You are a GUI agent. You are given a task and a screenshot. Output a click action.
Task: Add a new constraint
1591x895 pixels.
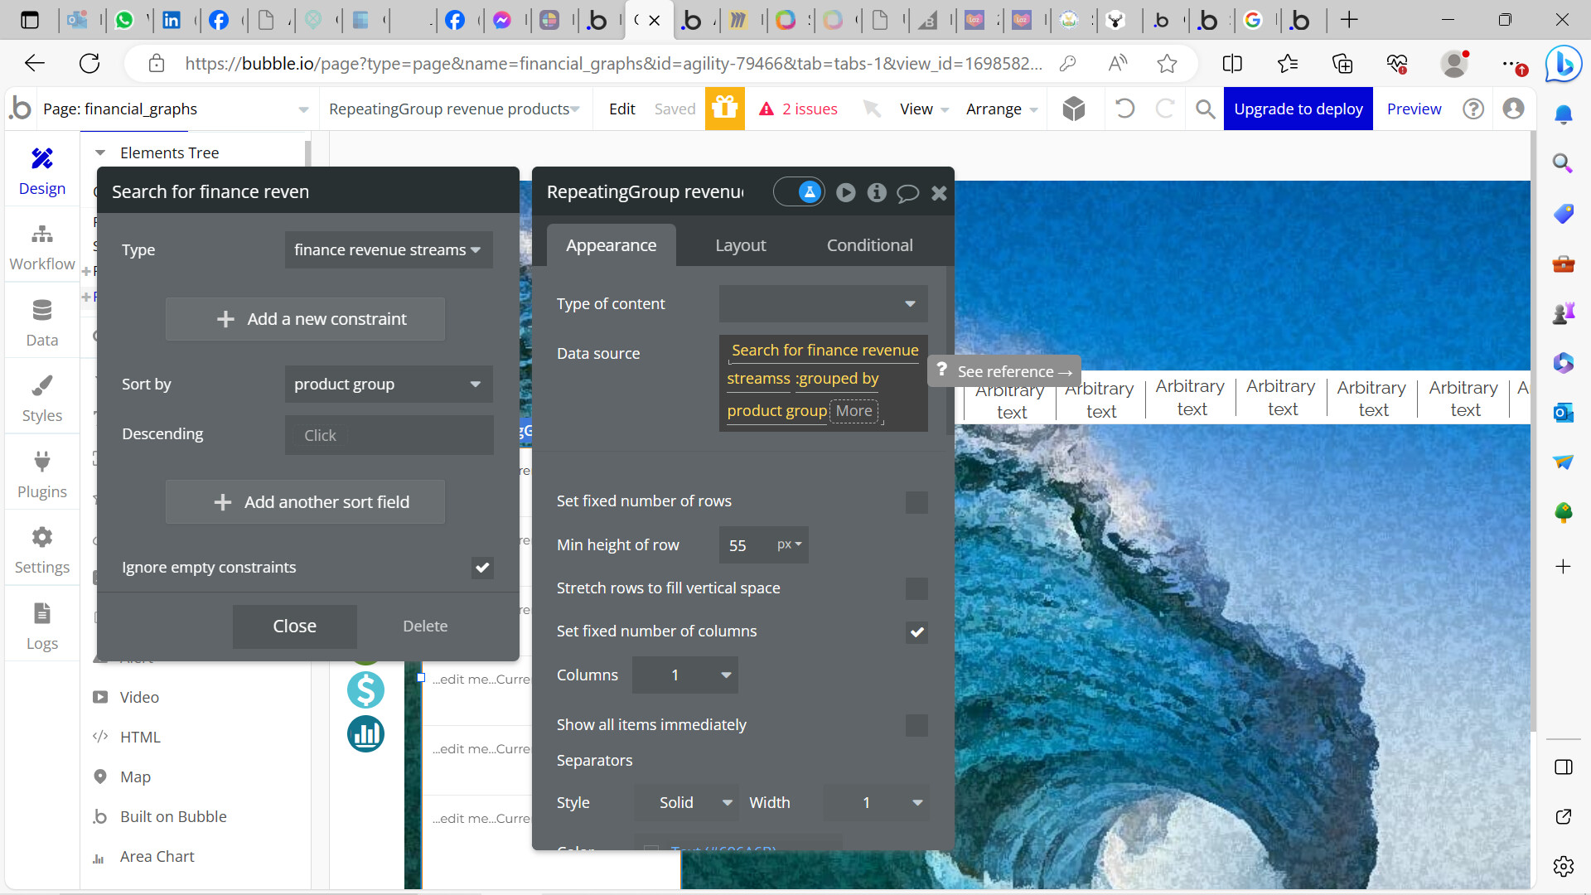click(x=305, y=319)
